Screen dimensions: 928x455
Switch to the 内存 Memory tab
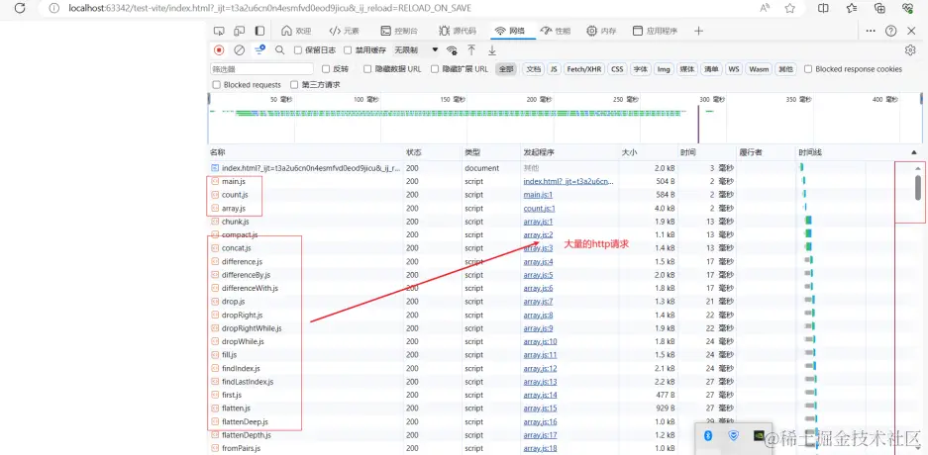coord(601,31)
